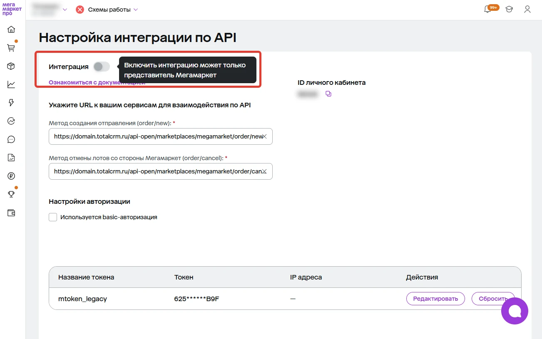Open notifications bell with 99+ badge
The height and width of the screenshot is (339, 542).
tap(488, 10)
